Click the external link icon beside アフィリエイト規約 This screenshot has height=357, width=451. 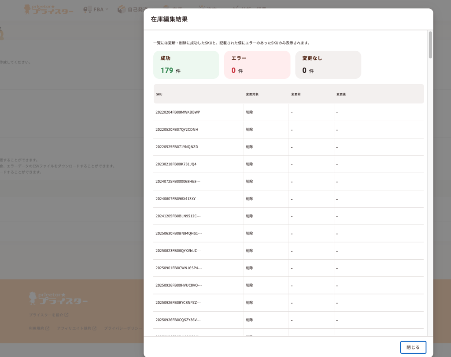(x=94, y=328)
